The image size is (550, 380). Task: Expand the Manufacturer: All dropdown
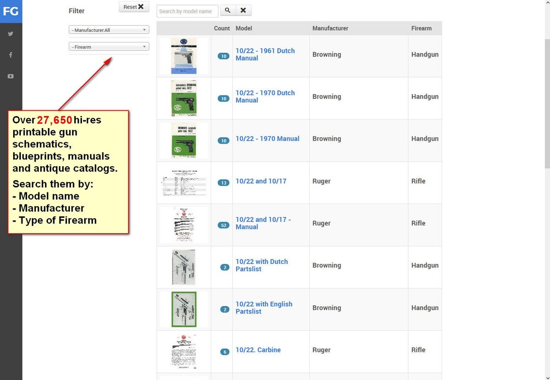point(109,30)
